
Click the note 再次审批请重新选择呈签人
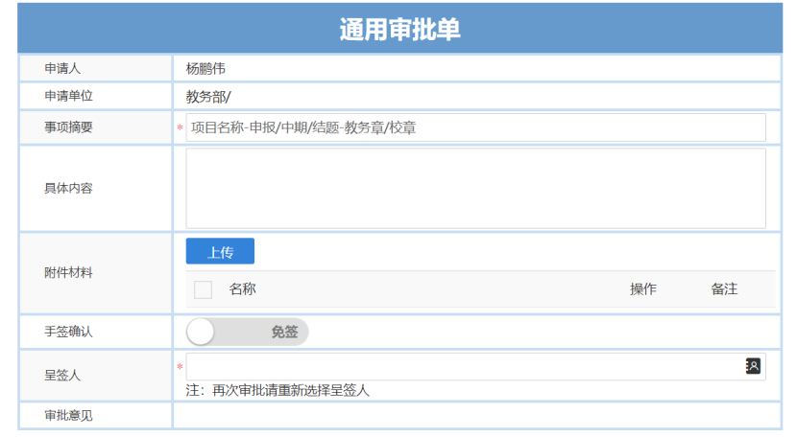[278, 391]
